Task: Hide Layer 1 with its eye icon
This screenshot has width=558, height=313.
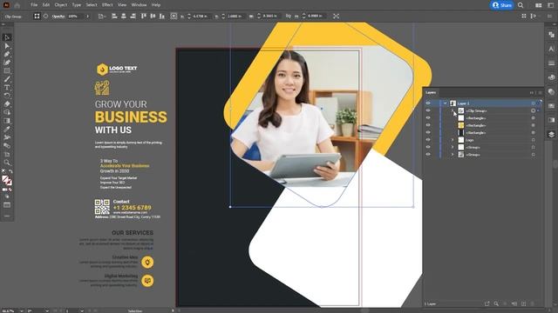Action: coord(428,103)
